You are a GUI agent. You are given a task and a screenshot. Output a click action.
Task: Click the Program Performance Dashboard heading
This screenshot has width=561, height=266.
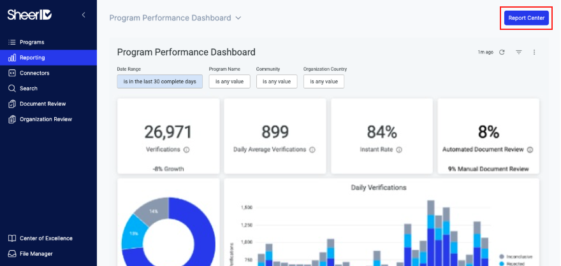[x=186, y=52]
